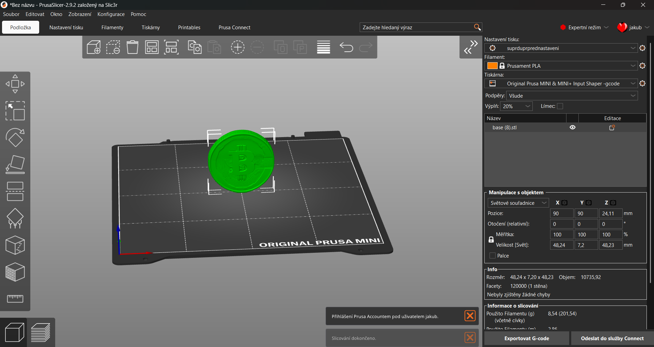Activate the Place on face tool
Image resolution: width=654 pixels, height=347 pixels.
click(x=15, y=165)
